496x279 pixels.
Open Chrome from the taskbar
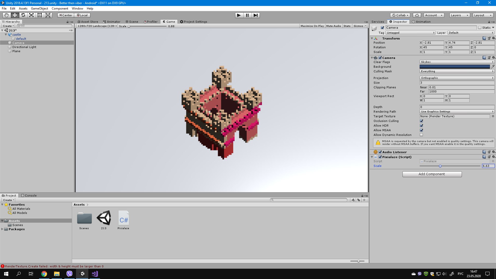click(44, 274)
